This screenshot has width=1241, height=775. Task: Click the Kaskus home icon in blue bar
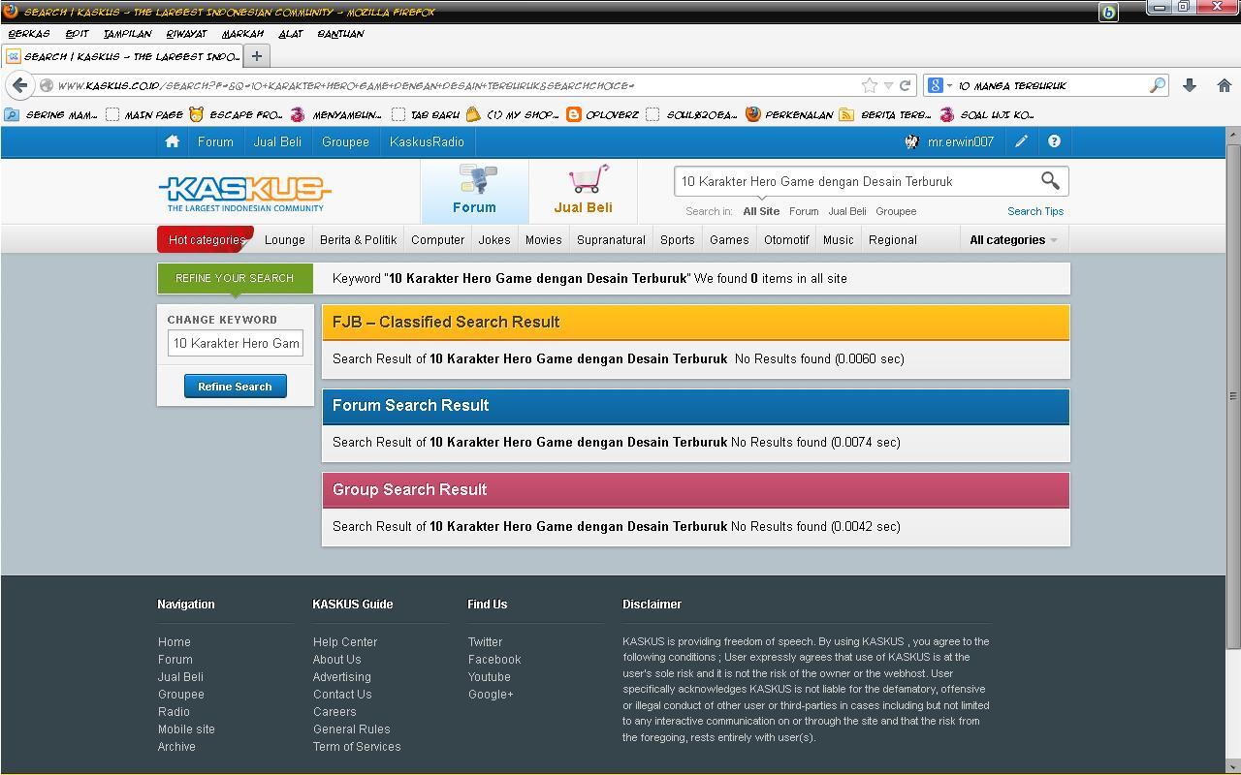click(173, 141)
